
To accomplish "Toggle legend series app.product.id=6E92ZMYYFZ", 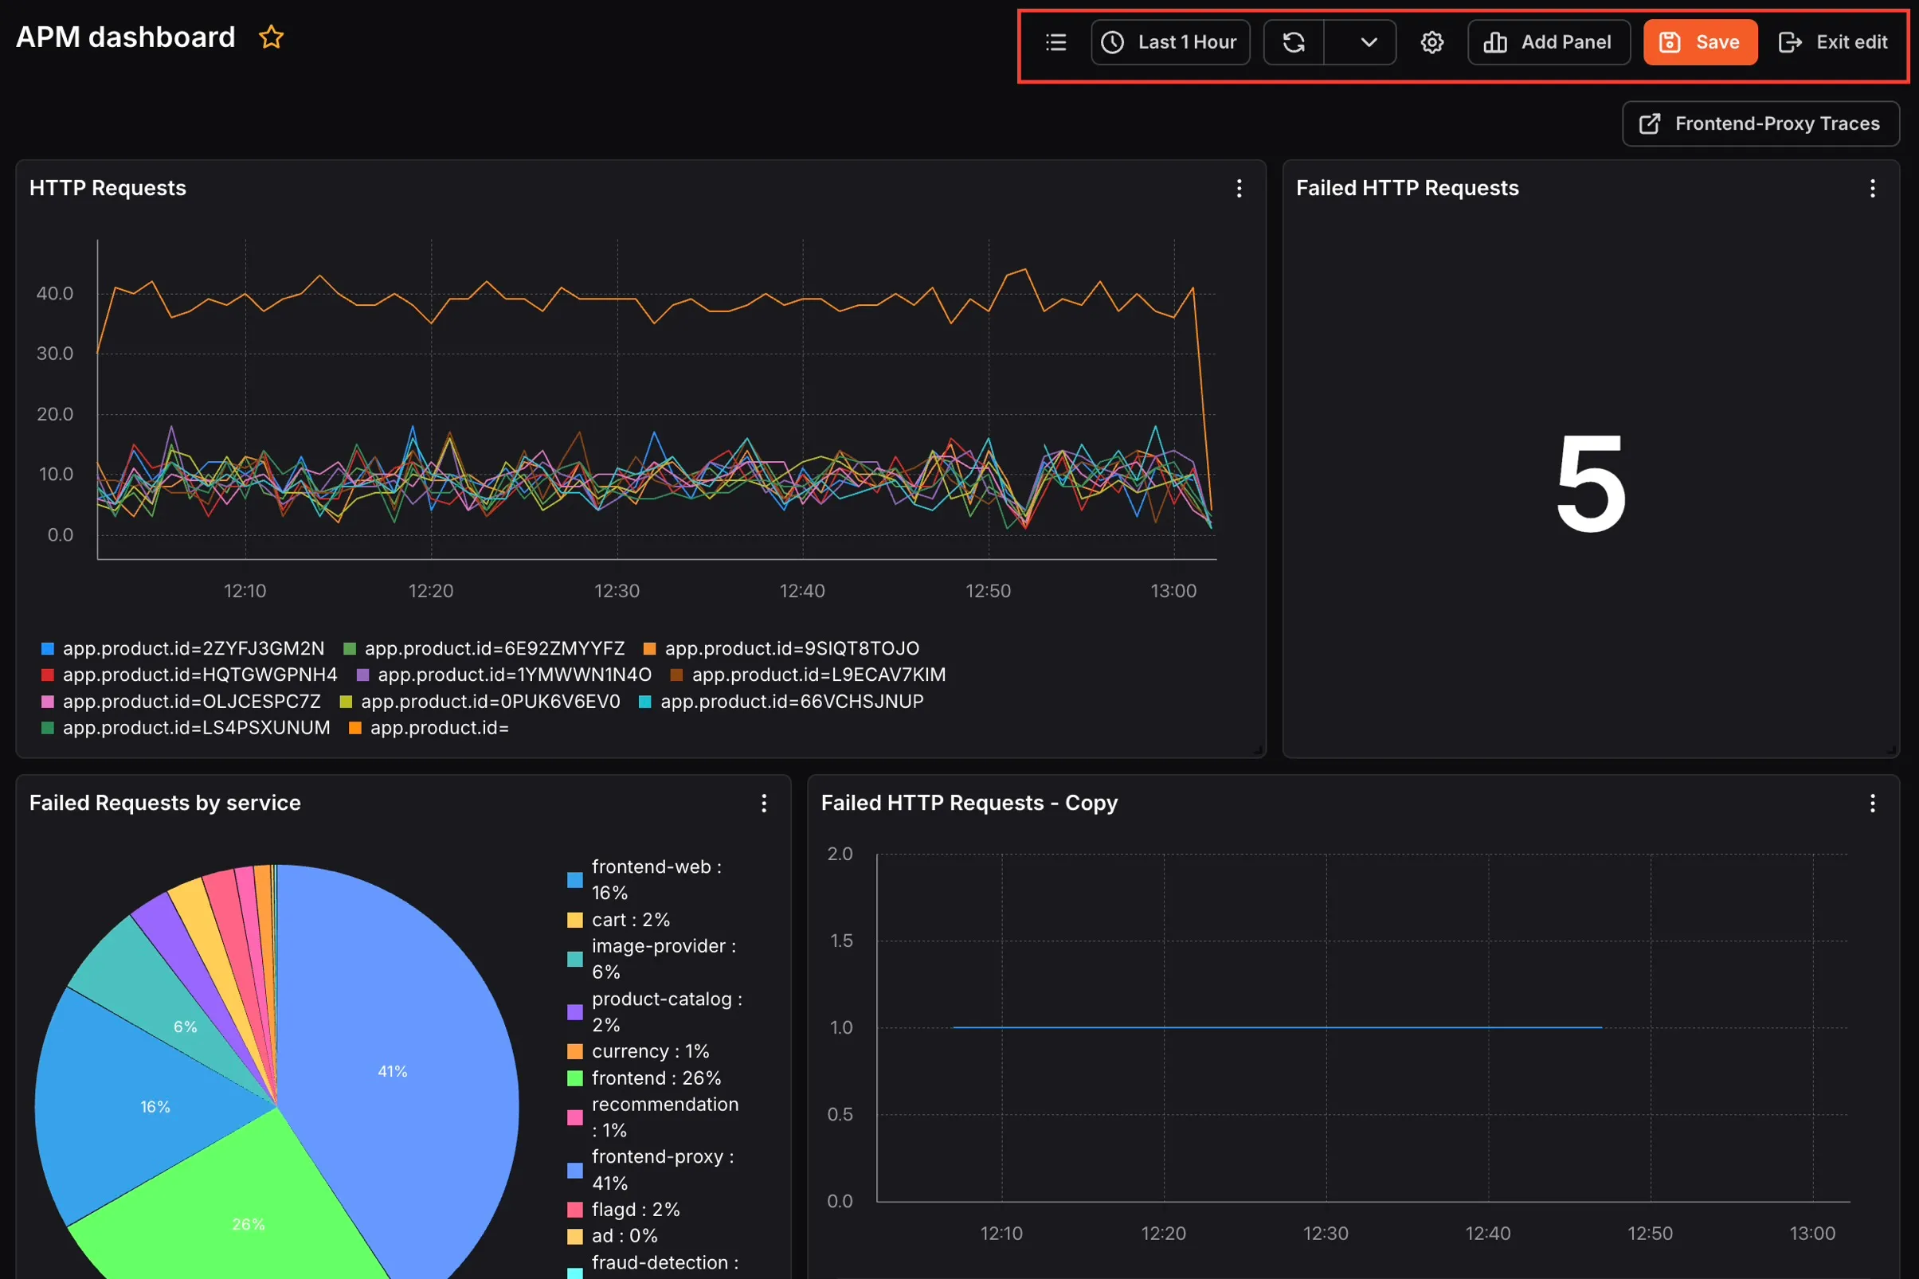I will tap(484, 648).
